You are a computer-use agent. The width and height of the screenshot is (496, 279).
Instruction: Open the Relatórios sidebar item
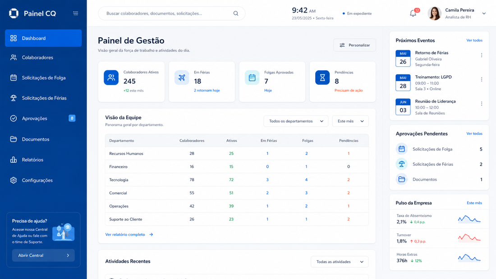tap(43, 160)
